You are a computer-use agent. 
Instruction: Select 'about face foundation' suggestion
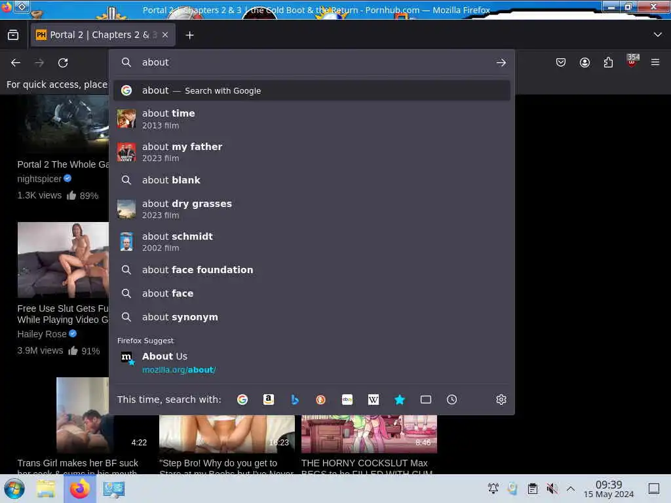[x=311, y=270]
